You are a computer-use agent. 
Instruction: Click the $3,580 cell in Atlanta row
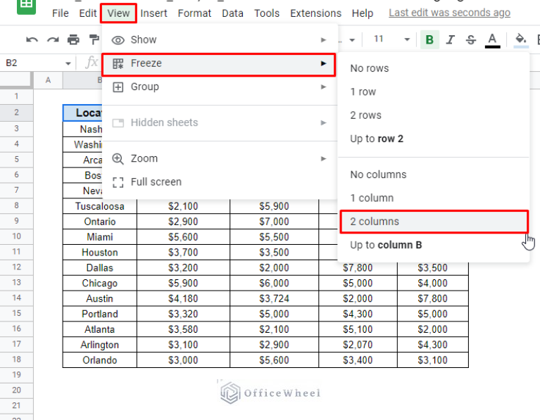point(183,329)
